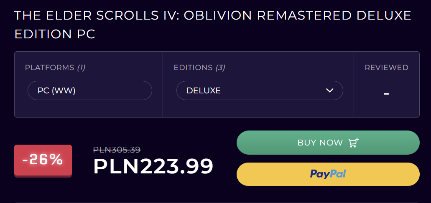
Task: Click the (3) count beside EDITIONS
Action: coord(220,68)
